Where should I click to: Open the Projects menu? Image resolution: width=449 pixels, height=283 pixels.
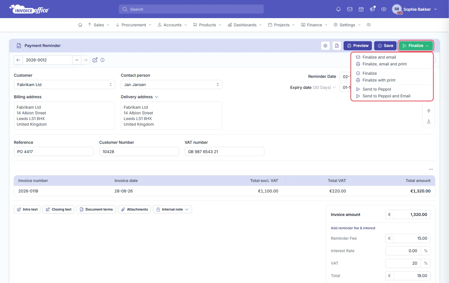[281, 25]
